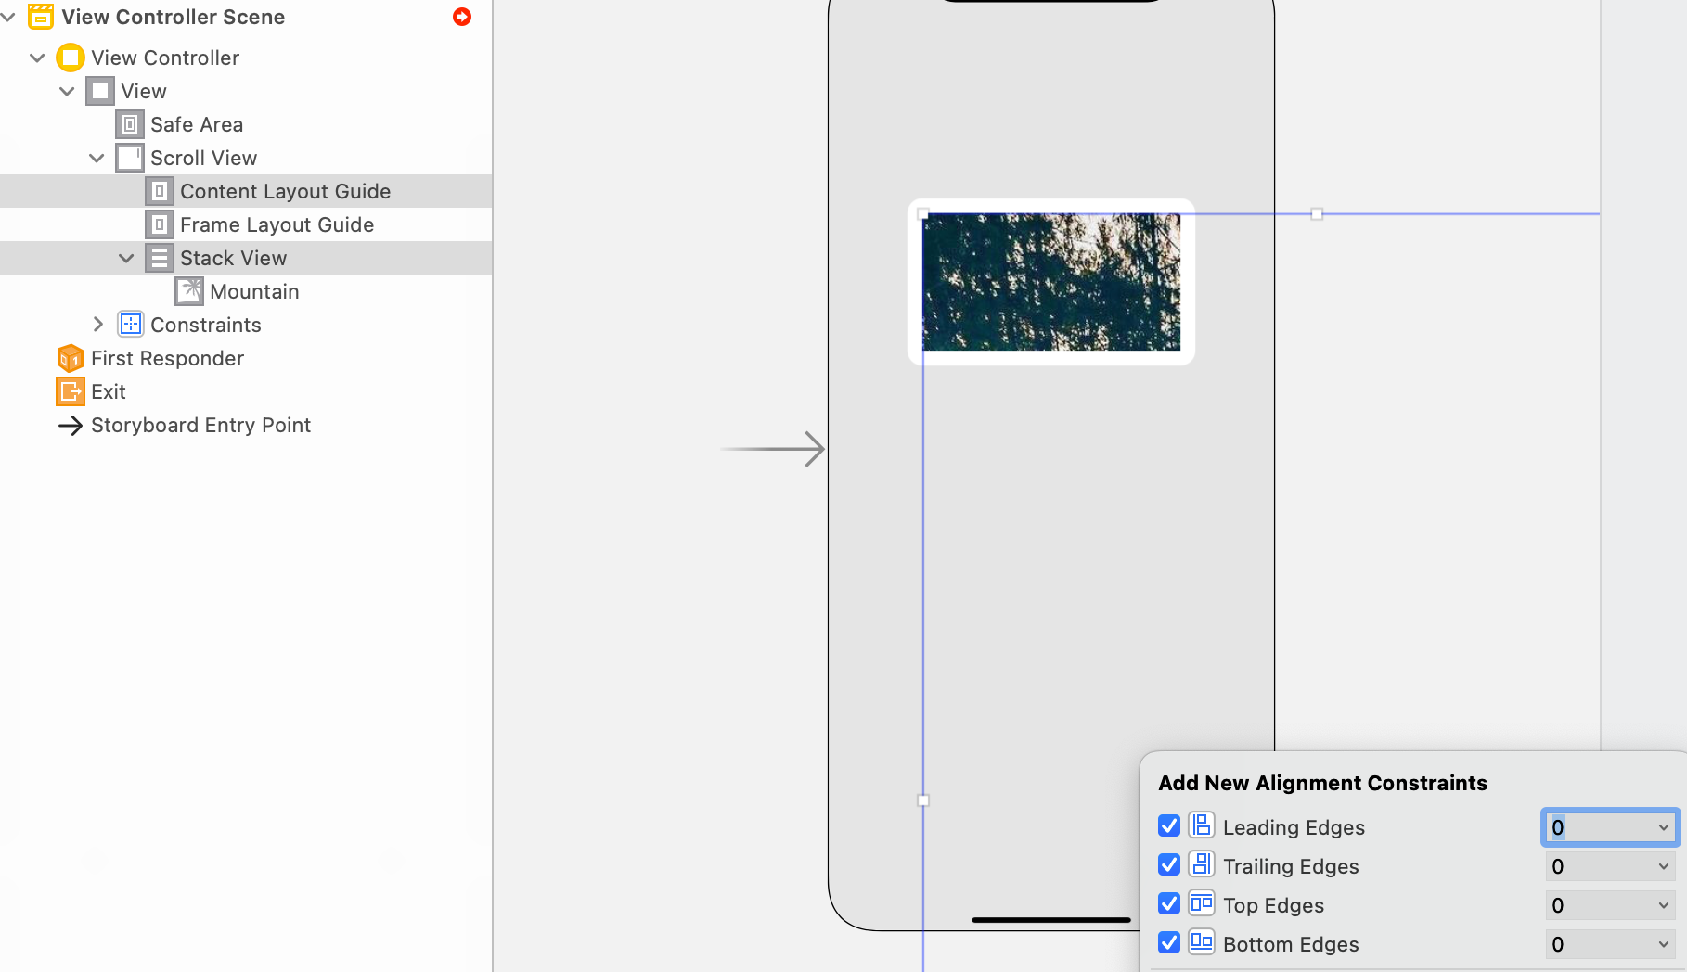
Task: Click the First Responder cube icon
Action: [70, 358]
